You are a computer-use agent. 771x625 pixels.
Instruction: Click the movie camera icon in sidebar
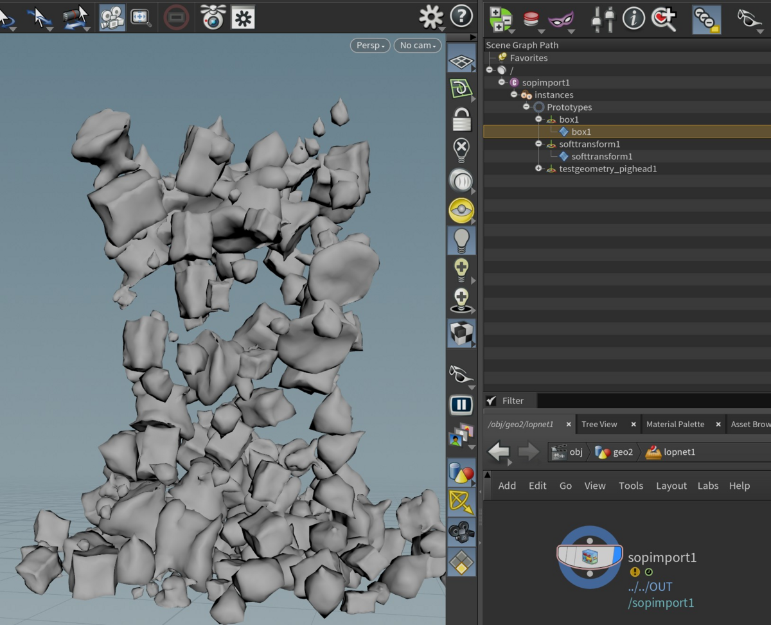461,532
